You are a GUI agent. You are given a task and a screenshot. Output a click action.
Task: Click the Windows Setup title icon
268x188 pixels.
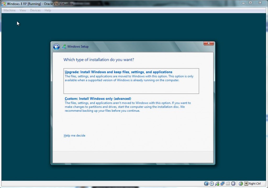pyautogui.click(x=64, y=47)
